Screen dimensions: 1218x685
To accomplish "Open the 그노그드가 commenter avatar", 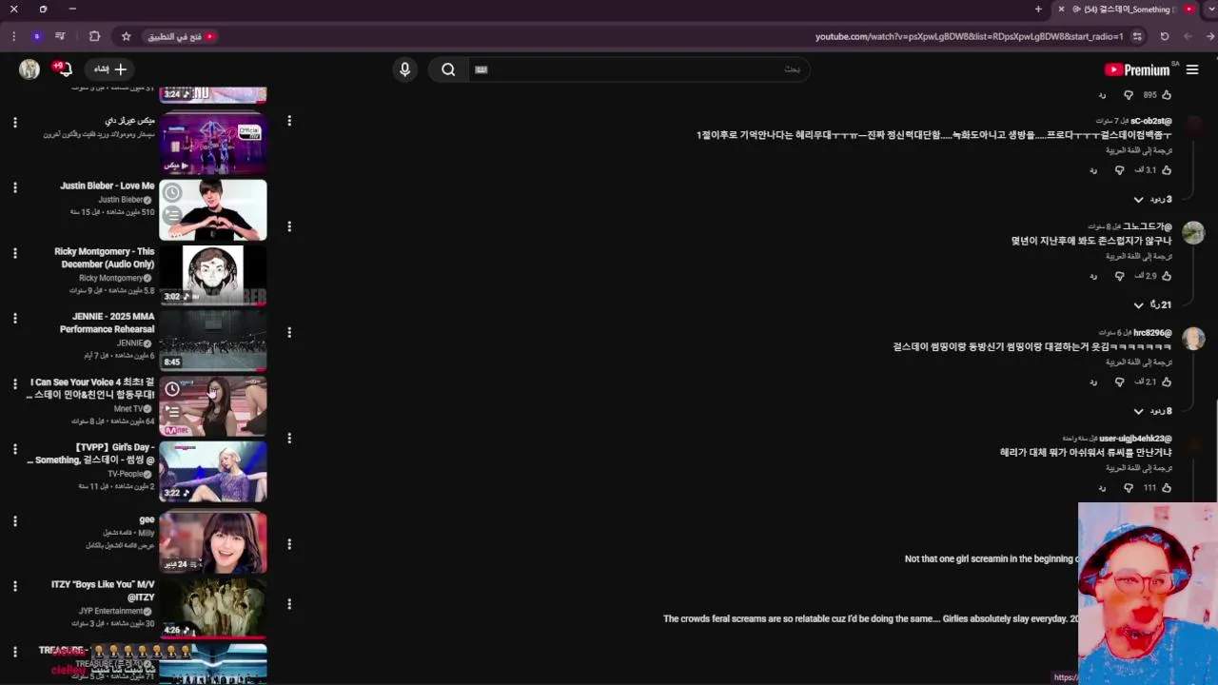I will click(1193, 232).
